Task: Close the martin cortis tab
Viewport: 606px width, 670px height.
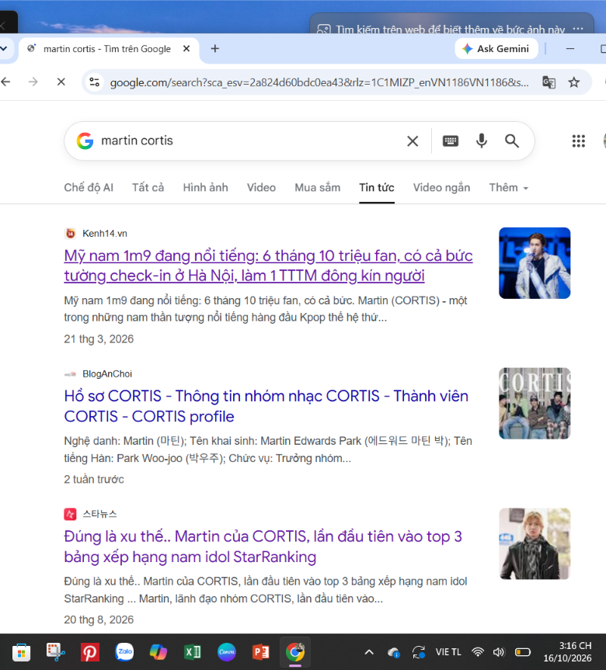Action: 186,49
